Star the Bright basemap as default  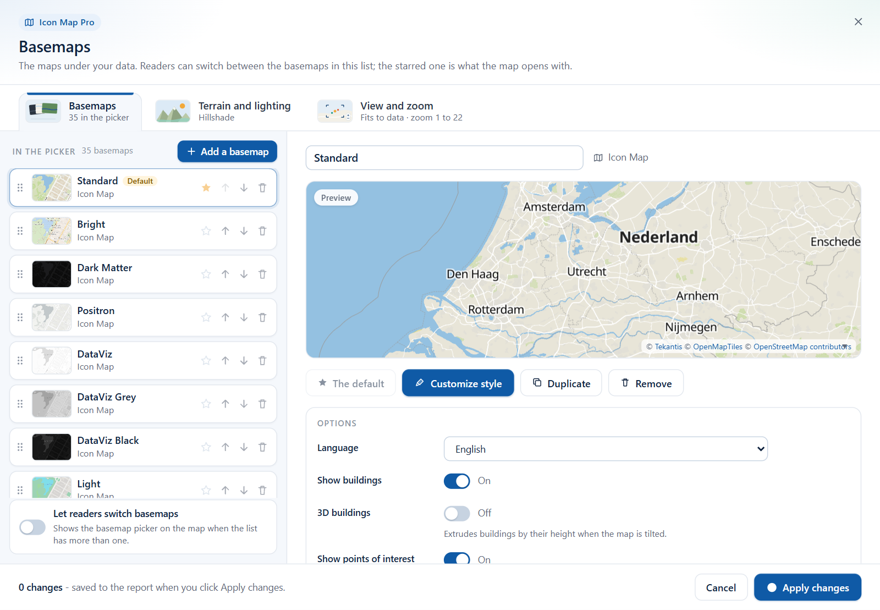206,231
